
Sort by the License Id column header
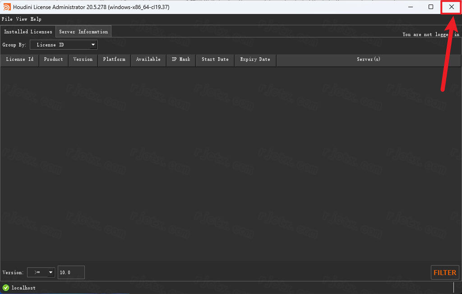tap(20, 60)
